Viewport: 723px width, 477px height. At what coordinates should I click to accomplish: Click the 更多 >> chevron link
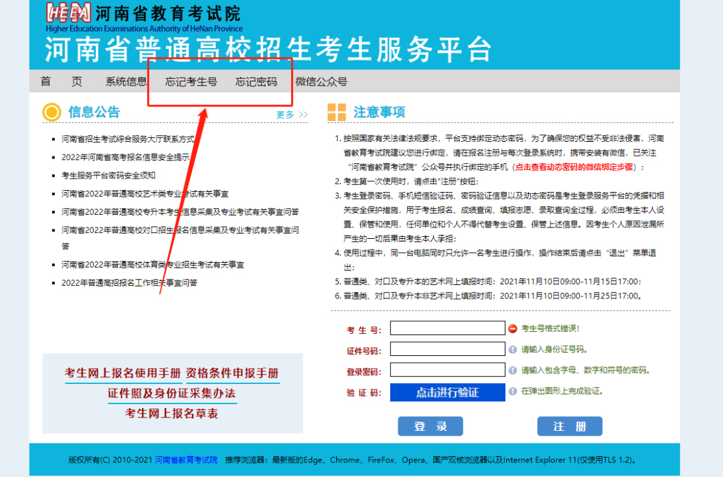(x=293, y=114)
